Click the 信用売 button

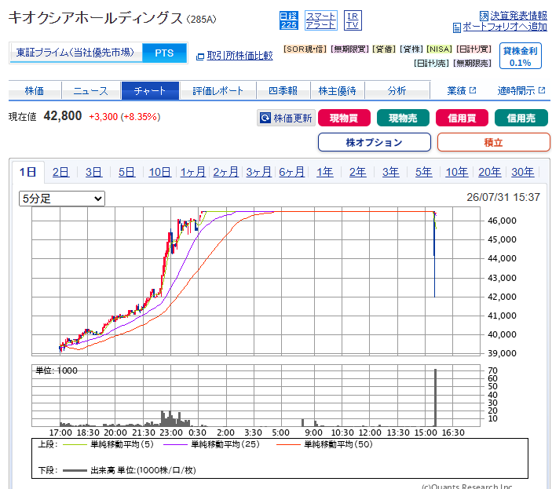(x=521, y=118)
